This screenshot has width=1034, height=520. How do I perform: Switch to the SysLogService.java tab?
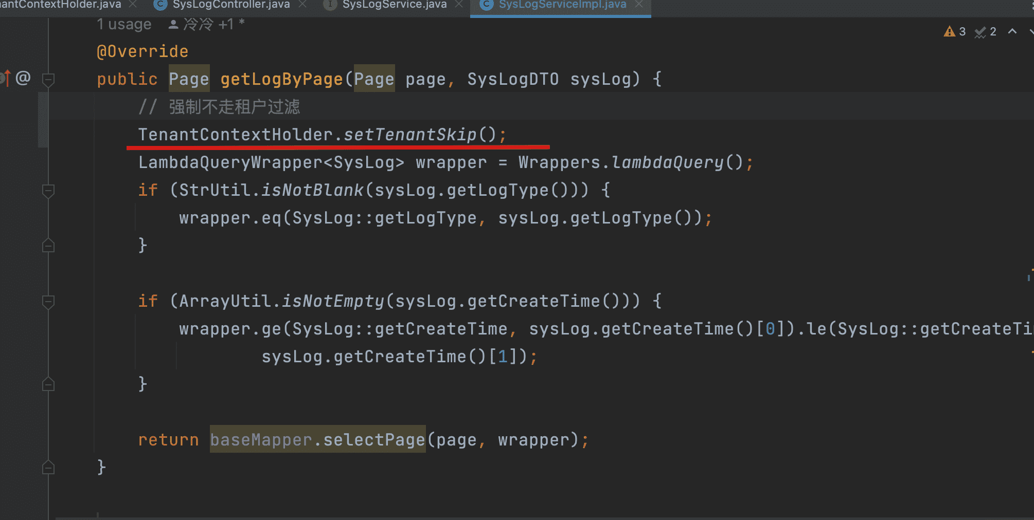click(x=394, y=5)
